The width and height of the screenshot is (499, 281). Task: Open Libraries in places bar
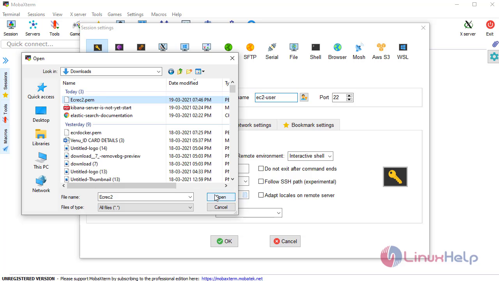pos(41,137)
